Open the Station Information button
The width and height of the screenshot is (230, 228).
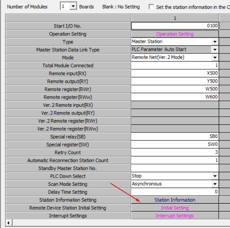pos(175,200)
